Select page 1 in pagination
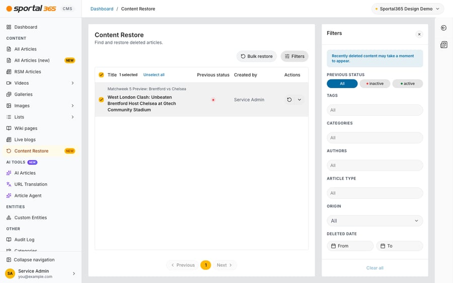This screenshot has width=453, height=283. point(206,265)
